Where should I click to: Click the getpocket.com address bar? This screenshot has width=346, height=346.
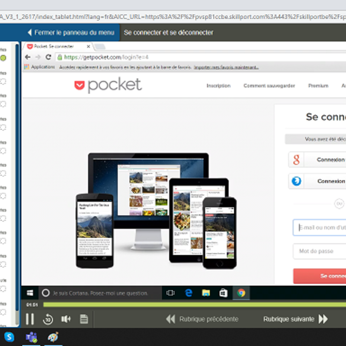point(200,57)
